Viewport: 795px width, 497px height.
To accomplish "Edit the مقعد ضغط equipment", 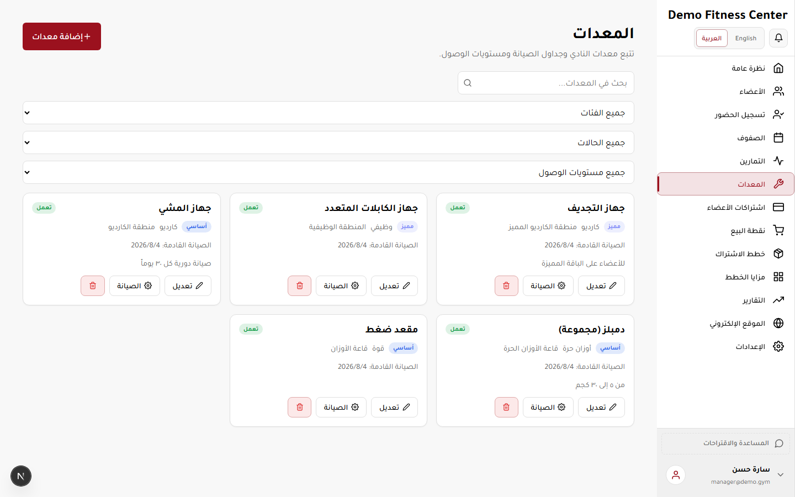I will pos(395,407).
